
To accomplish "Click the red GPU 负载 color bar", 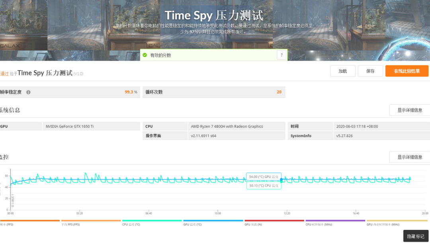I will click(x=274, y=221).
